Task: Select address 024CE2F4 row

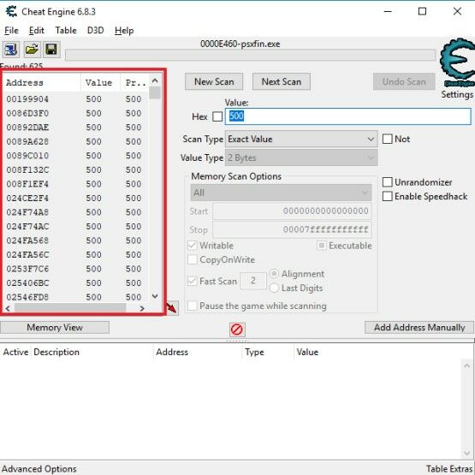Action: coord(75,198)
